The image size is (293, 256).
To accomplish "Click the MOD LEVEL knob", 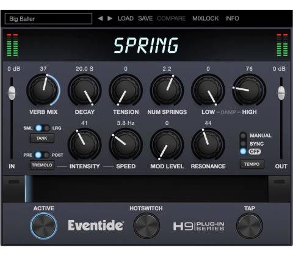I will click(x=167, y=144).
